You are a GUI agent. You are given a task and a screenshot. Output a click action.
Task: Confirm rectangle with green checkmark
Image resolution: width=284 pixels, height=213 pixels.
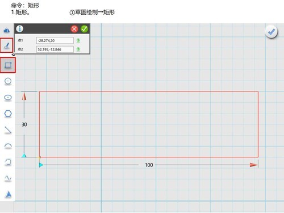84,29
